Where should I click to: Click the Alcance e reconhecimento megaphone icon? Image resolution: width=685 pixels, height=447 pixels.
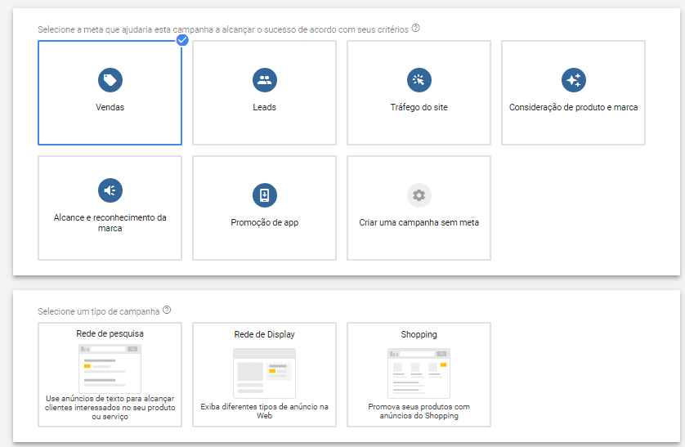coord(110,190)
